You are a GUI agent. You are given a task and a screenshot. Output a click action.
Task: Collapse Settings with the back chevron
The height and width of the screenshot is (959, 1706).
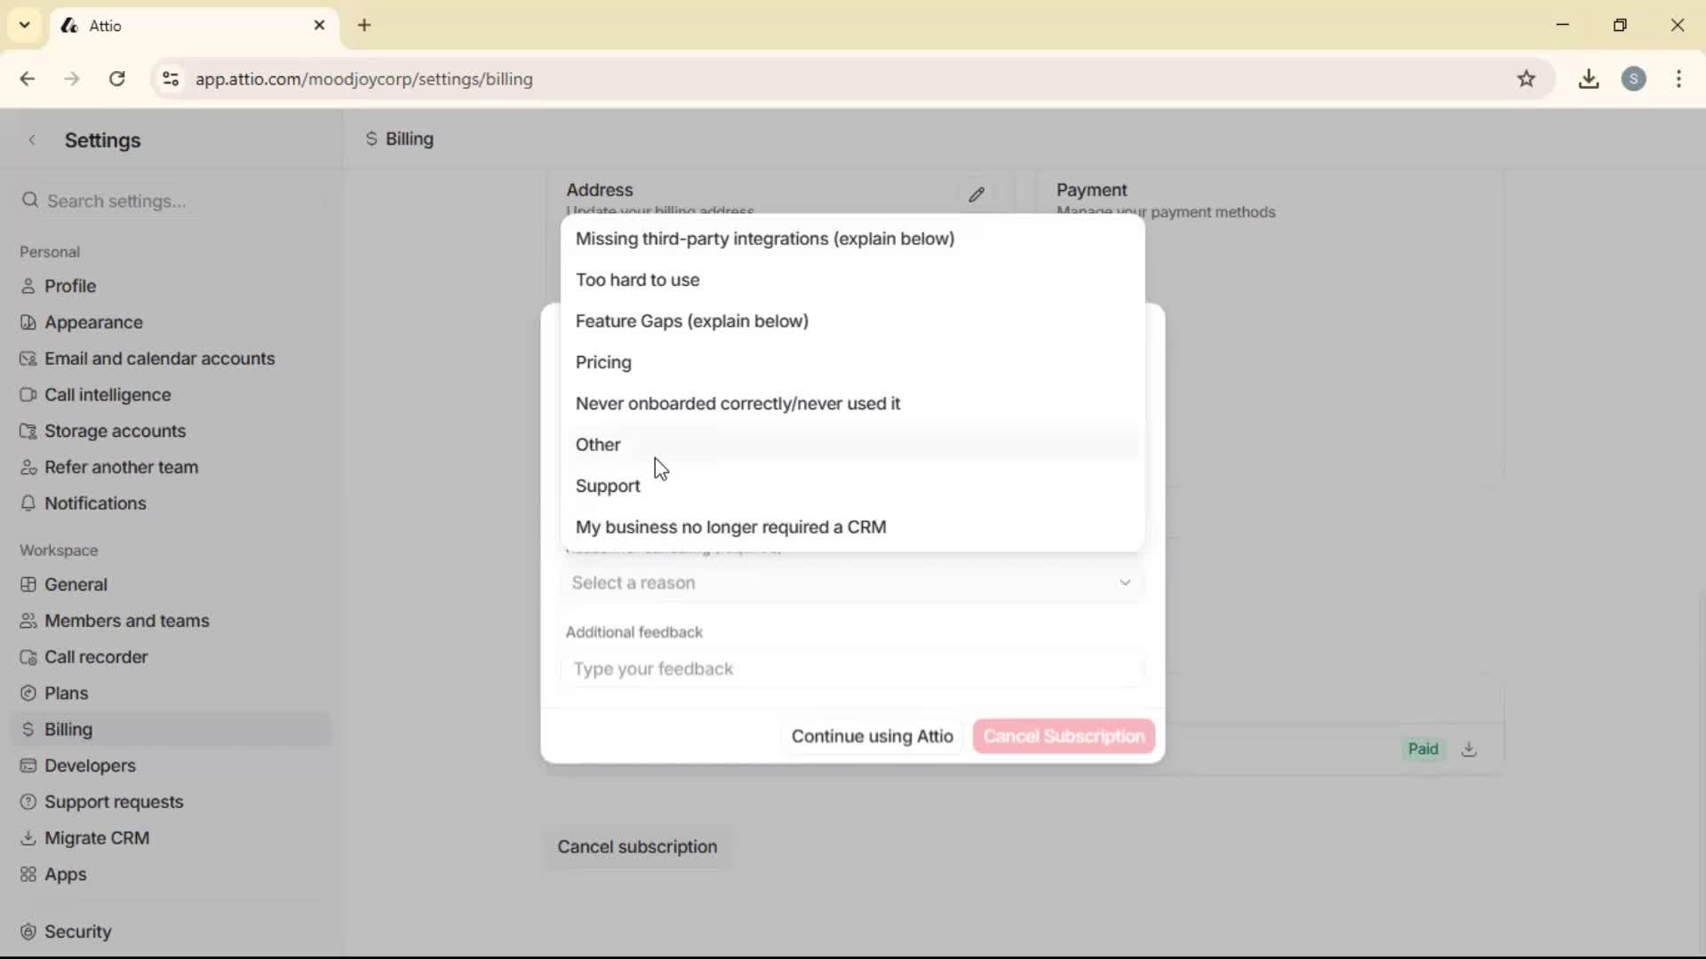pyautogui.click(x=32, y=139)
